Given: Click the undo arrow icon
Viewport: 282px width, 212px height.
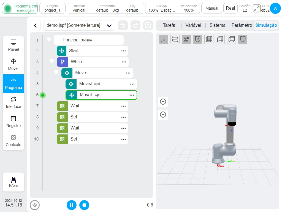Looking at the screenshot, I should [x=123, y=25].
